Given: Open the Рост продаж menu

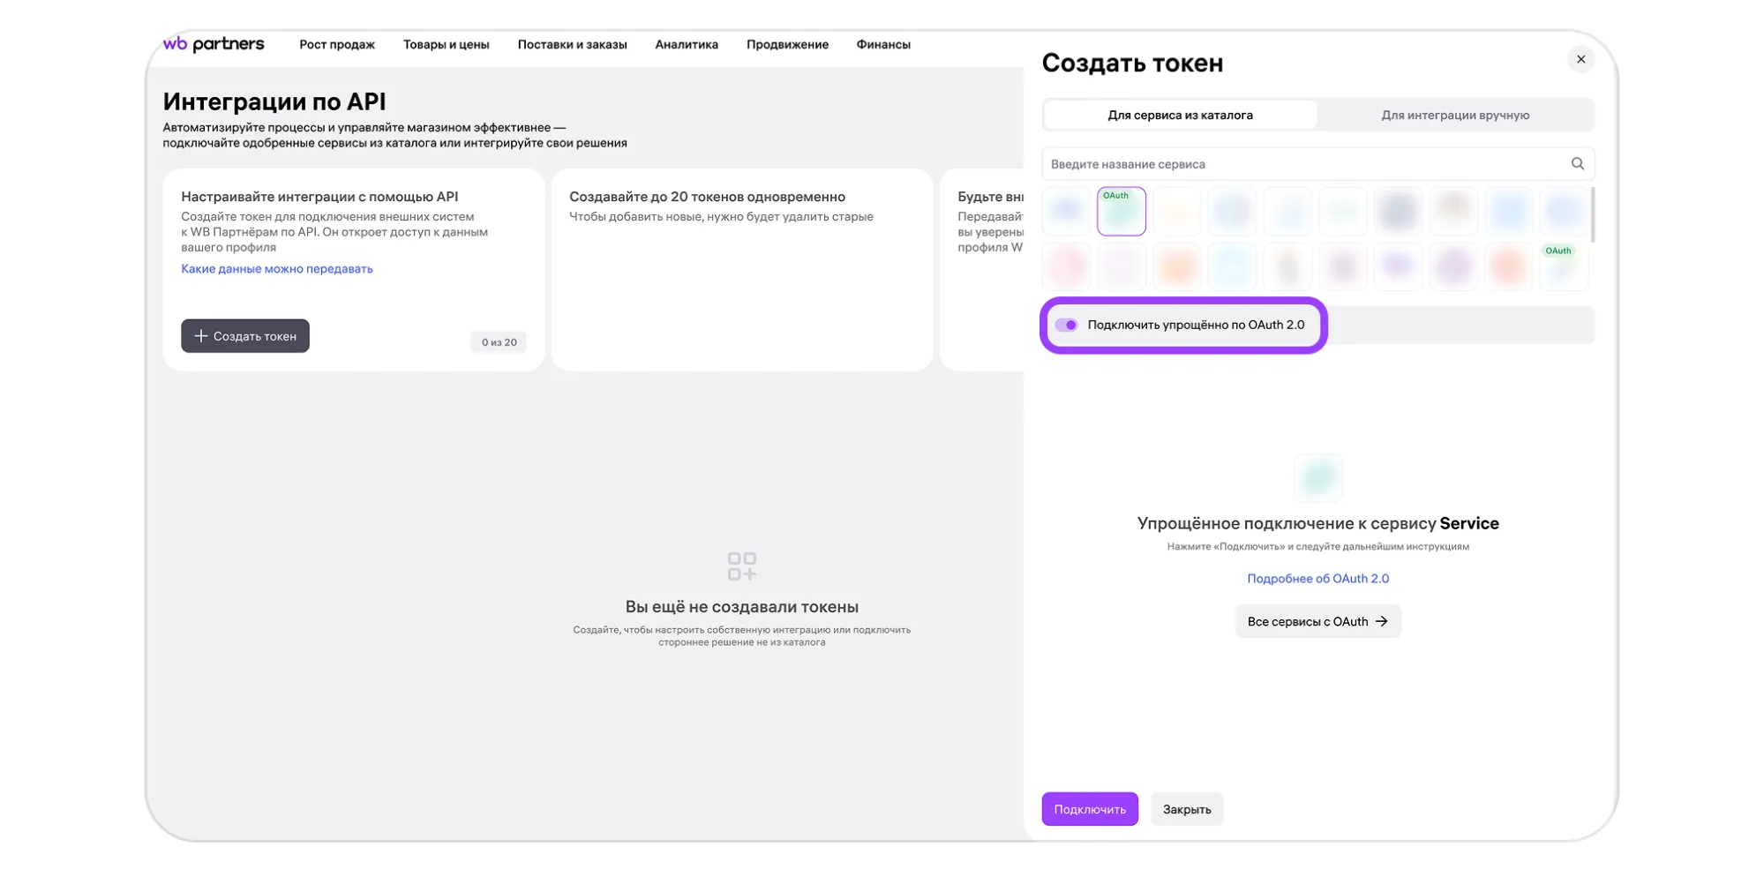Looking at the screenshot, I should click(337, 45).
